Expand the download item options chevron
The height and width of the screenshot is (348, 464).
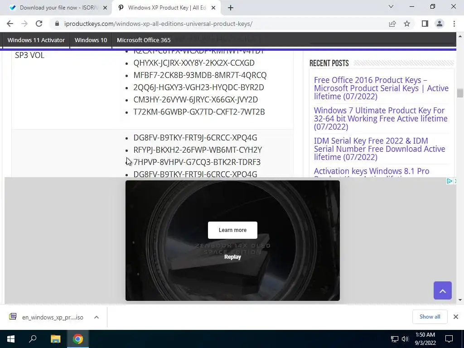pos(97,317)
